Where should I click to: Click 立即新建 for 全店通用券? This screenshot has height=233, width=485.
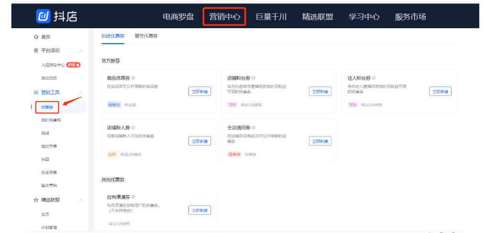point(320,141)
